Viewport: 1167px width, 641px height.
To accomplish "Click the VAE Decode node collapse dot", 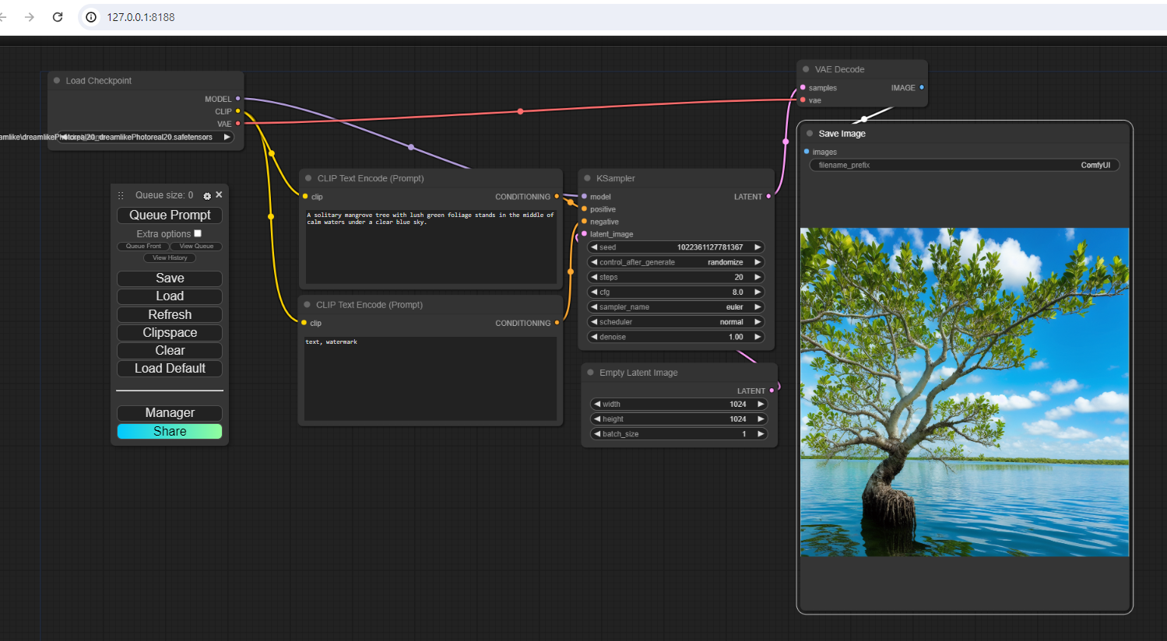I will pyautogui.click(x=806, y=69).
